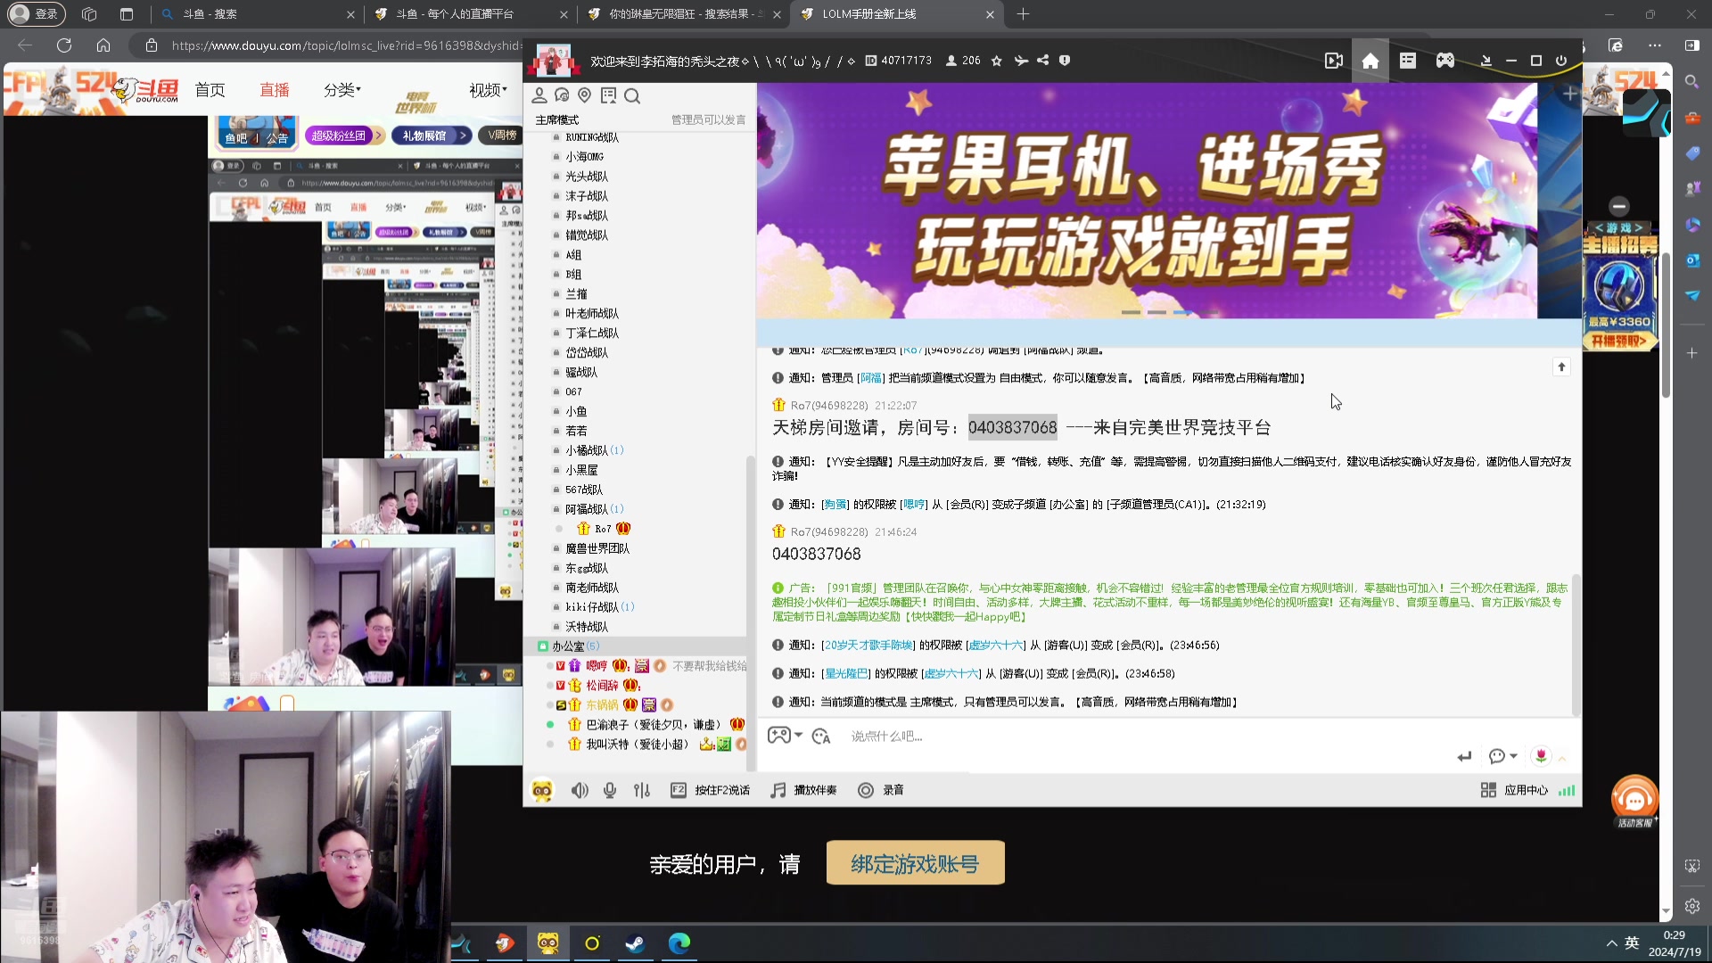Click the network signal strength icon

1567,790
